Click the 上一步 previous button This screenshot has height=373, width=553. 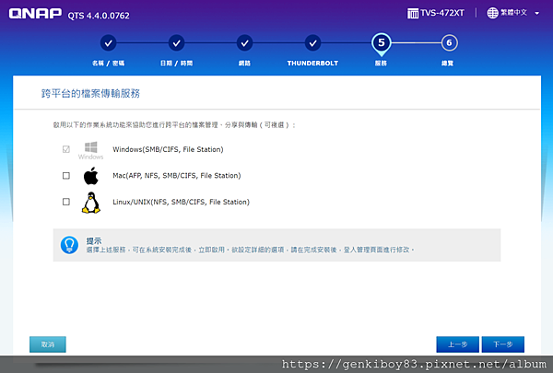pyautogui.click(x=457, y=344)
